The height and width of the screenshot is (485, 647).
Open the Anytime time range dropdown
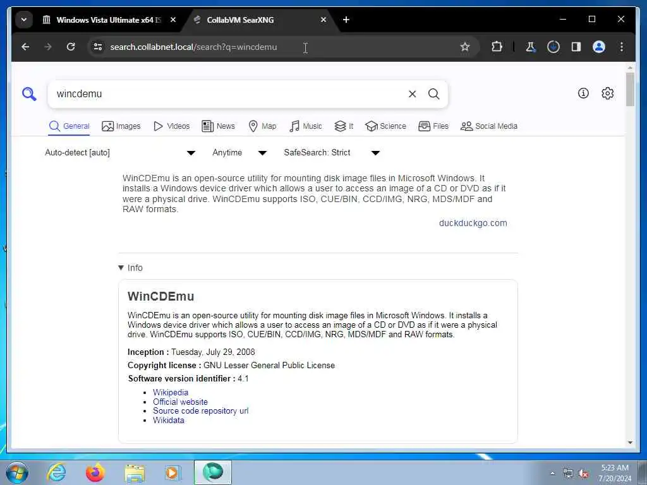point(239,153)
